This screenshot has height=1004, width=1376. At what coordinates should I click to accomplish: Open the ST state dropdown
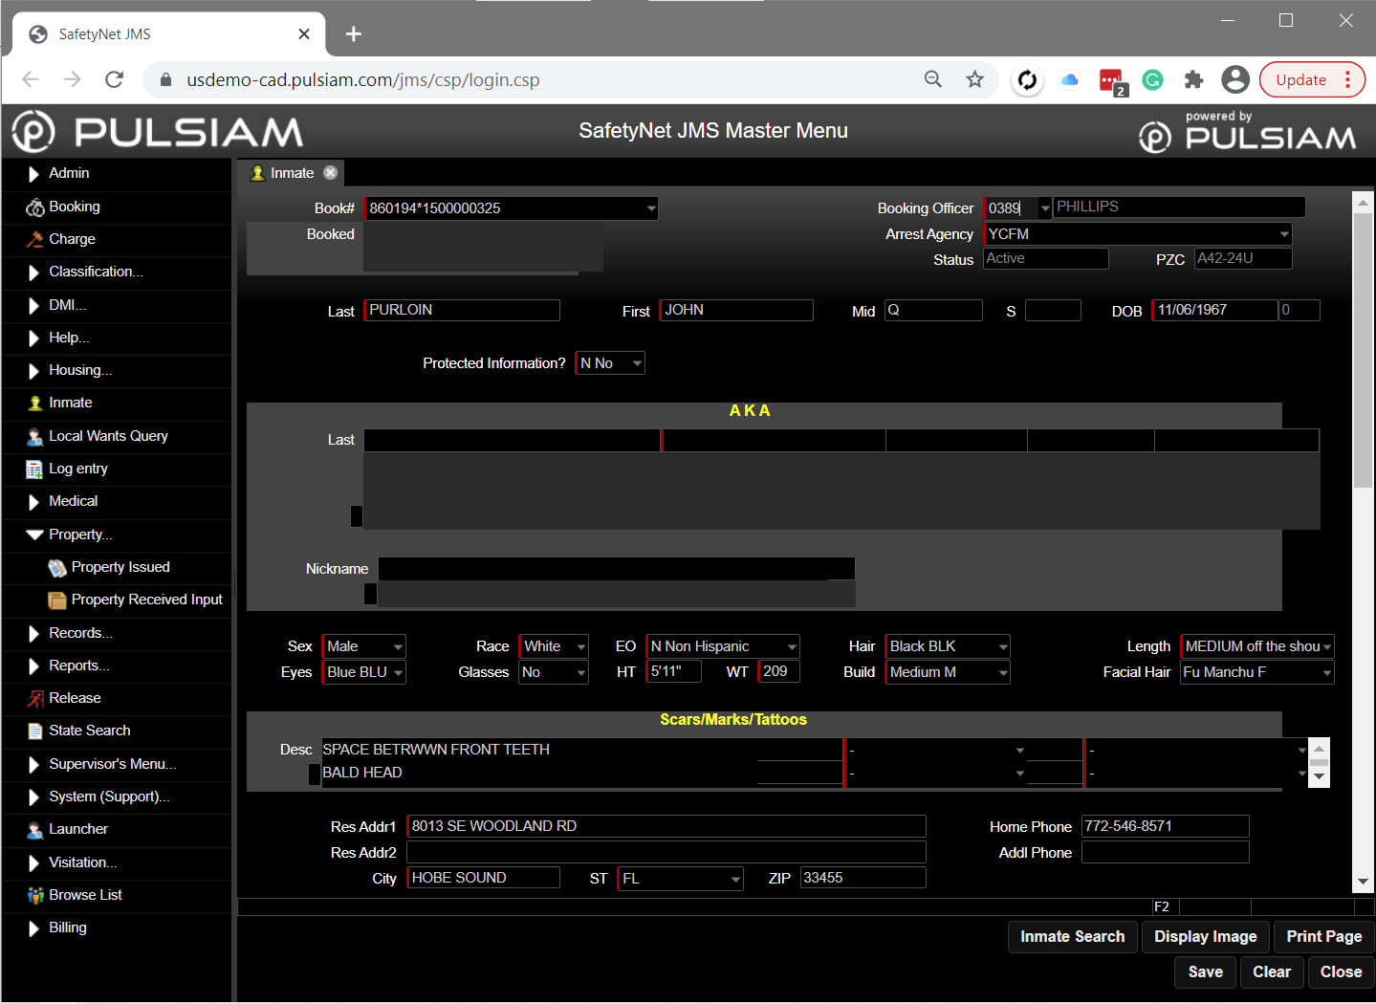click(735, 879)
